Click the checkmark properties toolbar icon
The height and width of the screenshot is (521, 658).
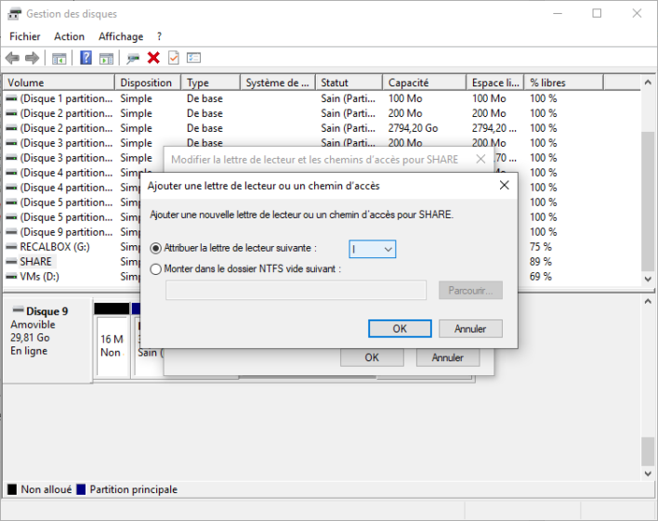coord(173,59)
